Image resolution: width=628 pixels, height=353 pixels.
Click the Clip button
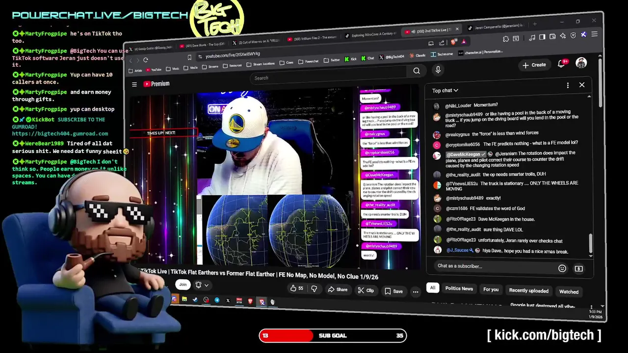[366, 290]
